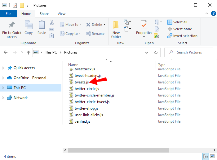Collapse the ribbon with the chevron
Image resolution: width=217 pixels, height=160 pixels.
point(207,14)
